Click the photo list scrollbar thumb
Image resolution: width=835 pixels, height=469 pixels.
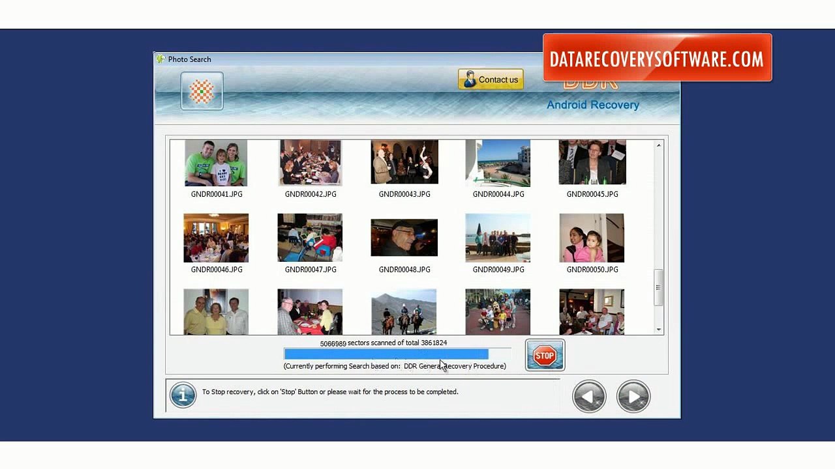658,287
